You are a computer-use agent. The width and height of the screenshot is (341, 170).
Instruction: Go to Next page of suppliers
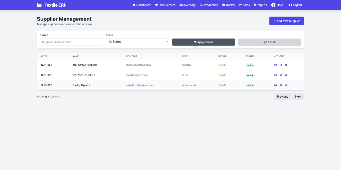(298, 97)
